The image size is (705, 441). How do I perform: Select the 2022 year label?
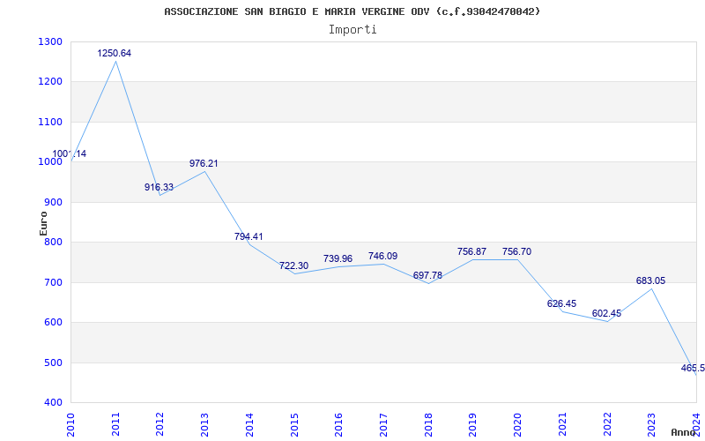tap(607, 425)
